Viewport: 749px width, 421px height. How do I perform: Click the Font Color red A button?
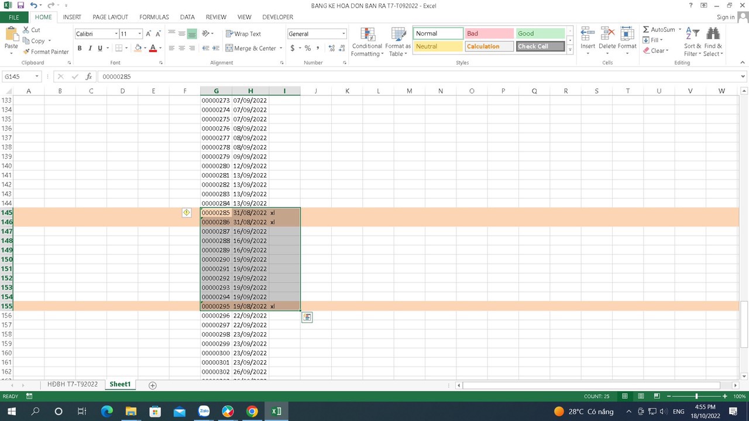[x=153, y=49]
